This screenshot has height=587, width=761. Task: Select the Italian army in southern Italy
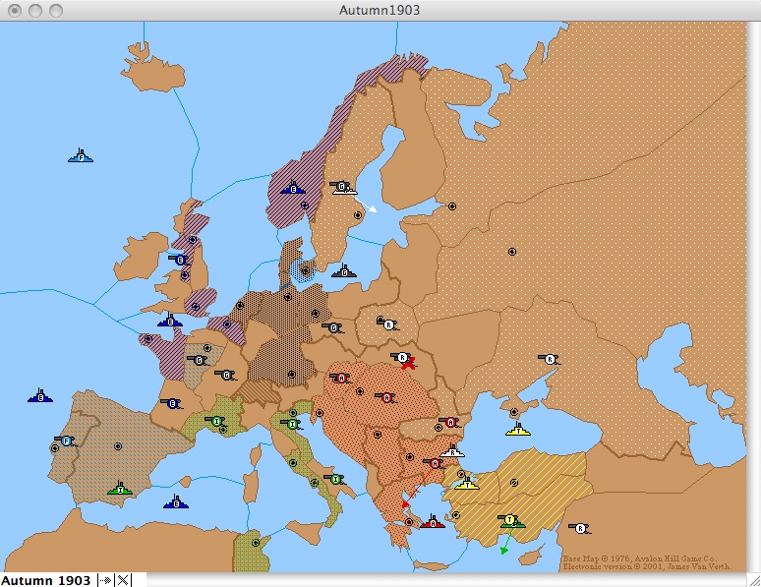click(x=335, y=479)
